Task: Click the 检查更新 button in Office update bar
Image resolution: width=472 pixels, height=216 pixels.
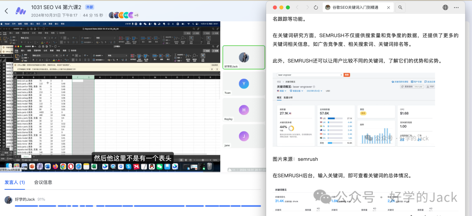Action: 214,65
